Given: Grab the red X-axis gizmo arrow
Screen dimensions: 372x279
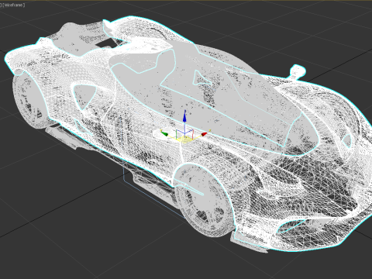Looking at the screenshot, I should 205,134.
